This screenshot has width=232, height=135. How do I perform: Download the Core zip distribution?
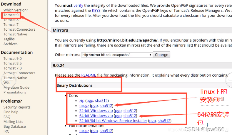click(x=82, y=101)
